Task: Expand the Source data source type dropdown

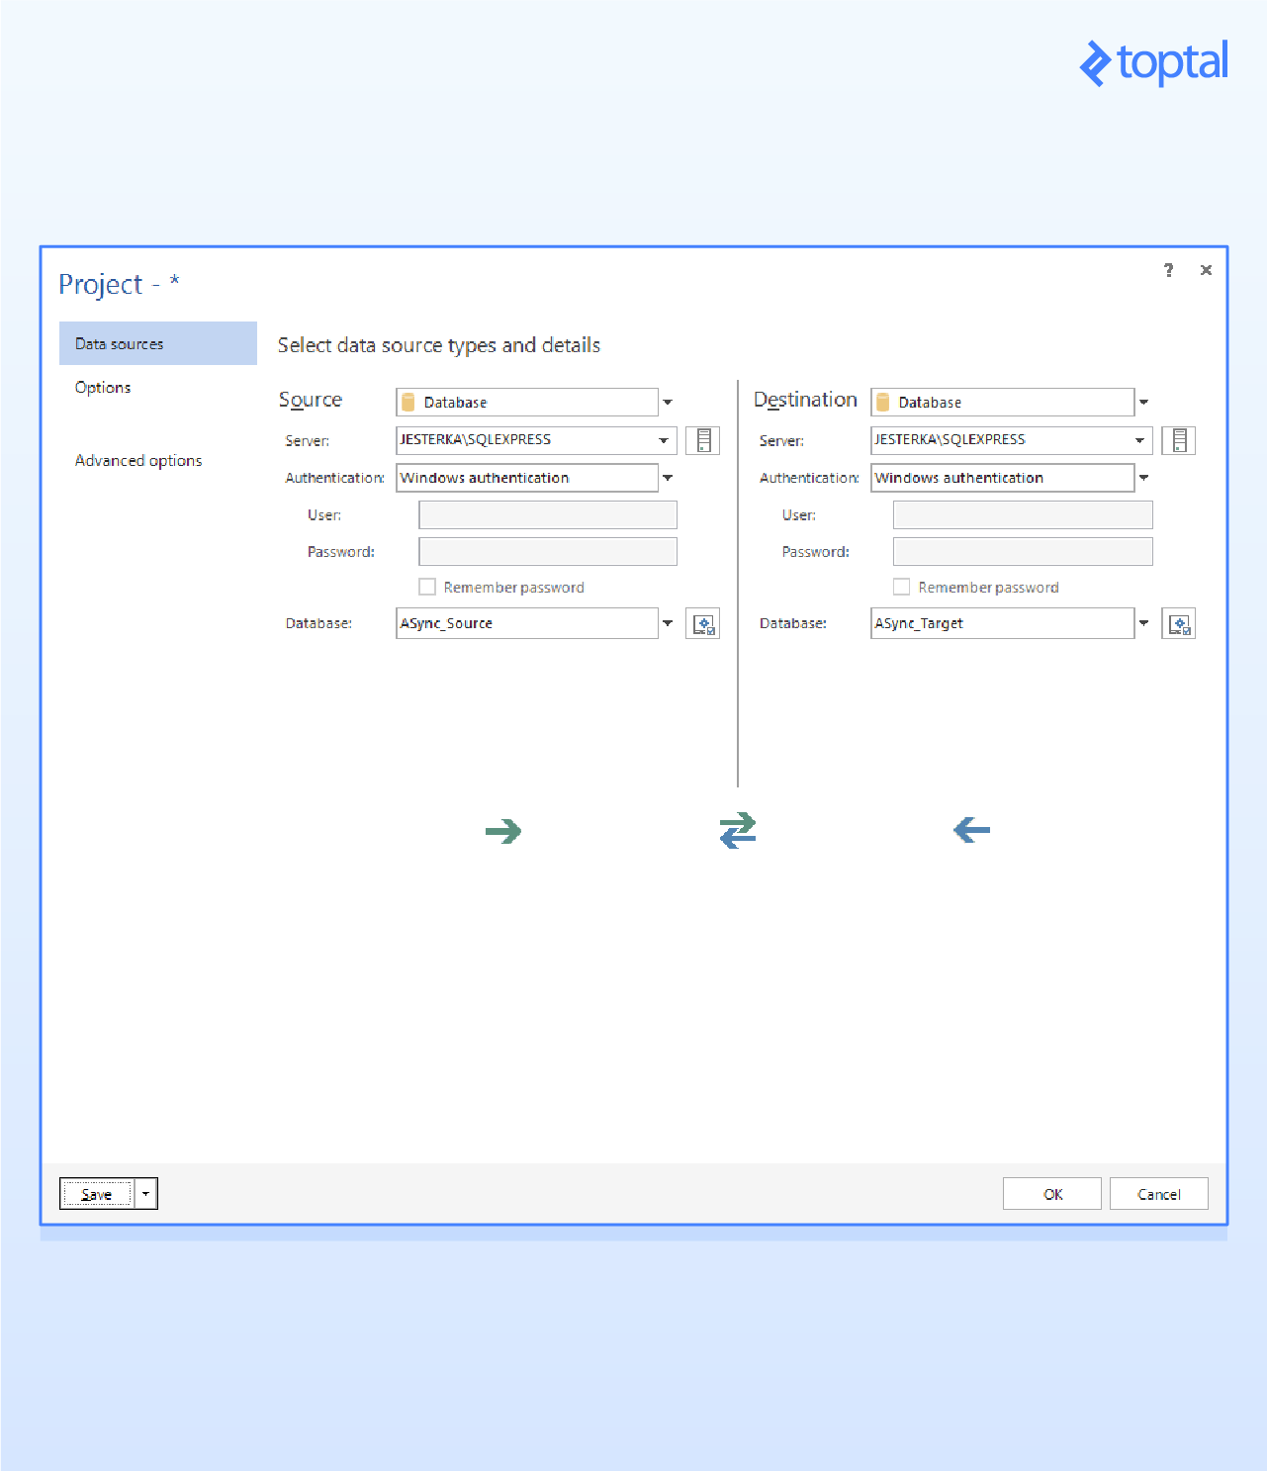Action: pyautogui.click(x=668, y=402)
